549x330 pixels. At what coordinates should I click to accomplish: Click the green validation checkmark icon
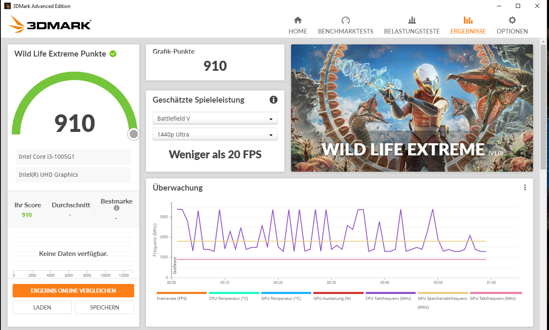pyautogui.click(x=113, y=54)
